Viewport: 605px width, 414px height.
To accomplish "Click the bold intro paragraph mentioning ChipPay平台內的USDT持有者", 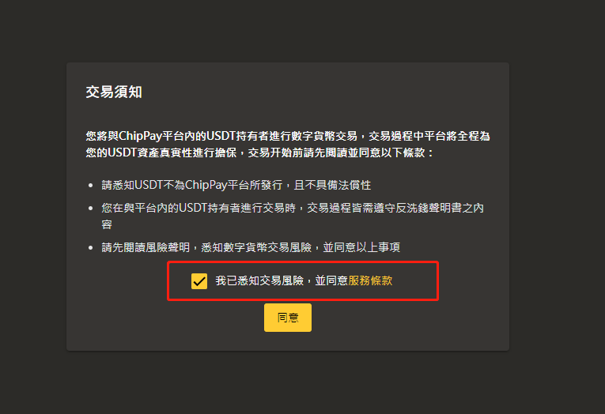I will click(288, 144).
